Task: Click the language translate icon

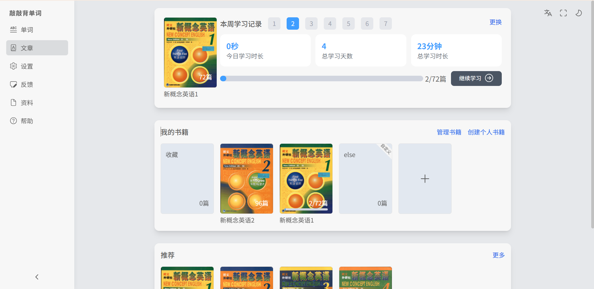Action: click(x=548, y=13)
